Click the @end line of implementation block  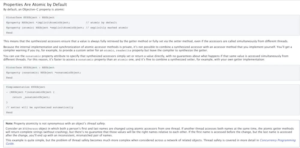pos(9,112)
